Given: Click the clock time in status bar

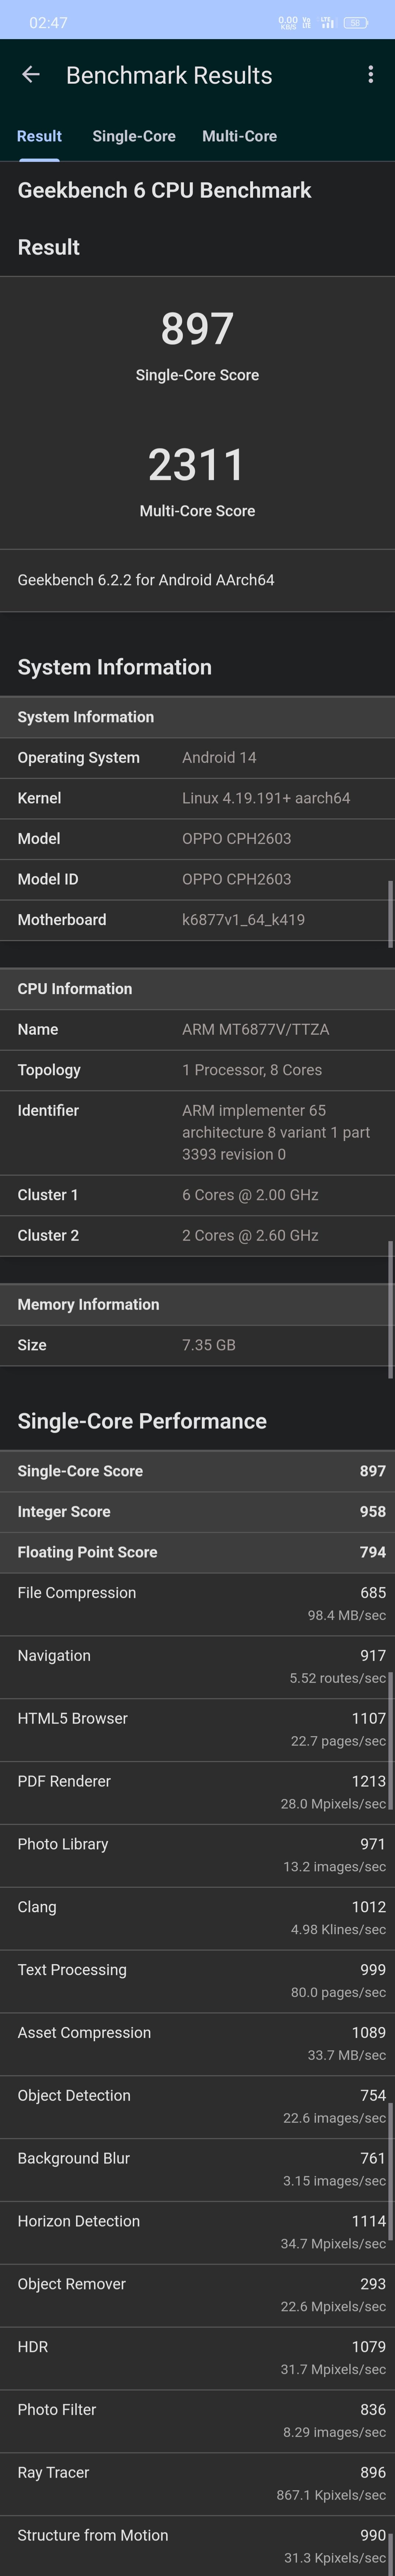Looking at the screenshot, I should pyautogui.click(x=48, y=22).
